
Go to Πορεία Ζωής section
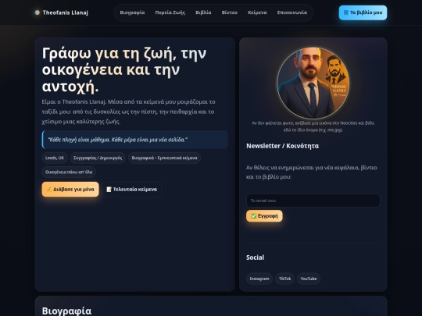pyautogui.click(x=170, y=12)
